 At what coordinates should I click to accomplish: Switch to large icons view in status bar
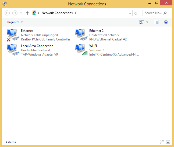click(x=168, y=142)
